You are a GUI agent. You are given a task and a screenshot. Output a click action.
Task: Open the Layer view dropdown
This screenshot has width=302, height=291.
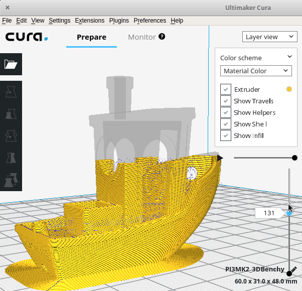(x=269, y=37)
